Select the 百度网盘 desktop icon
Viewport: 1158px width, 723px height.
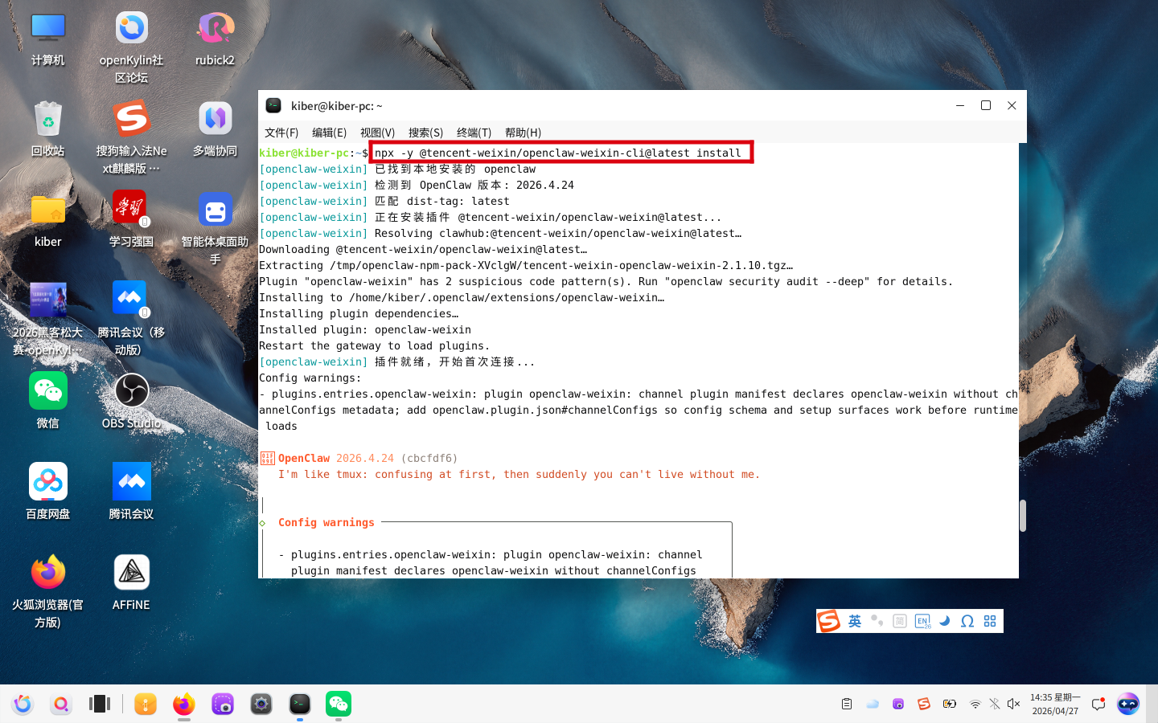pyautogui.click(x=48, y=482)
